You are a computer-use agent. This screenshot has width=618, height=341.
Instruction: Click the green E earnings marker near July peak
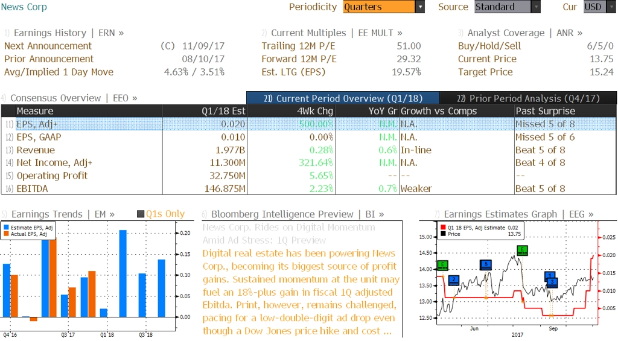(x=522, y=250)
